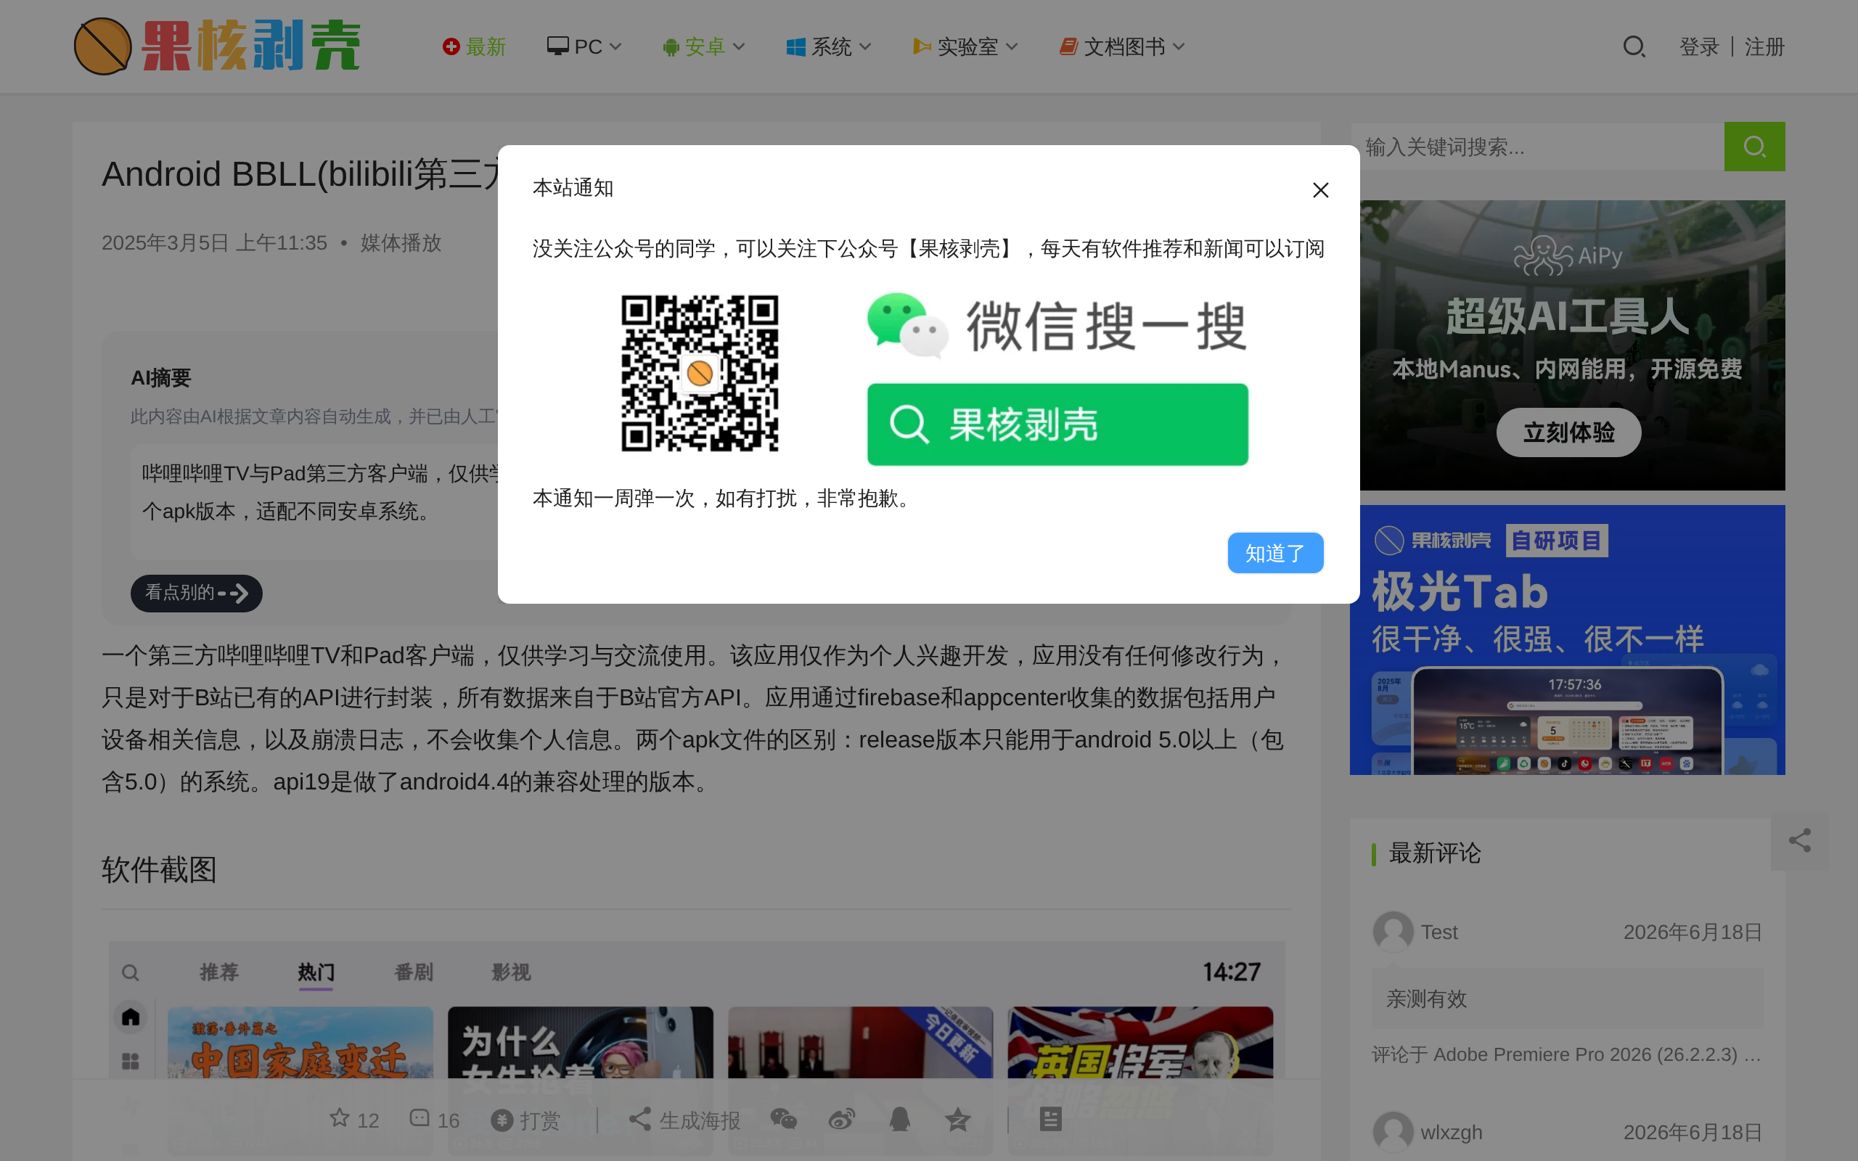Click the WeChat QR code image
1858x1161 pixels.
pos(700,373)
